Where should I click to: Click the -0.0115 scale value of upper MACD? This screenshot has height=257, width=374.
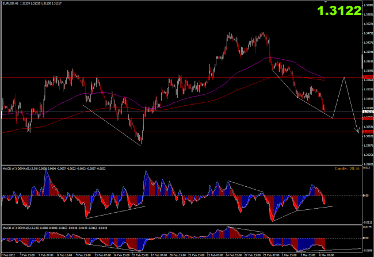368,223
